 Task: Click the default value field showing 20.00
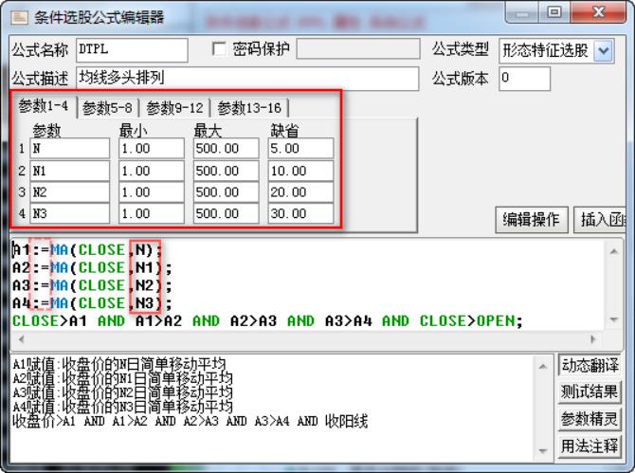point(300,192)
